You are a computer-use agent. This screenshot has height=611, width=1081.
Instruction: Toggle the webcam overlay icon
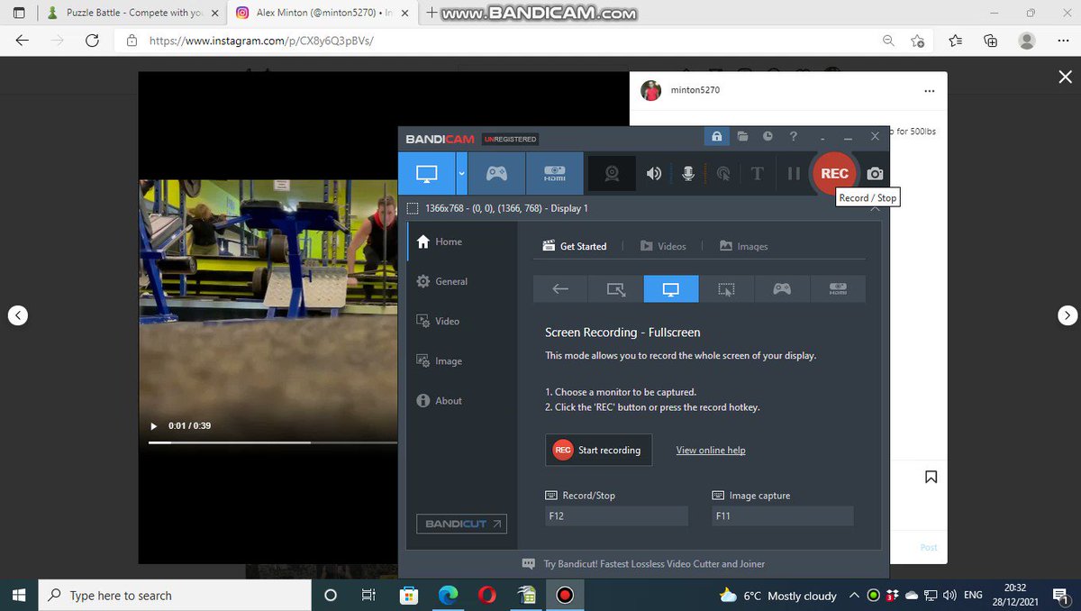click(x=612, y=174)
